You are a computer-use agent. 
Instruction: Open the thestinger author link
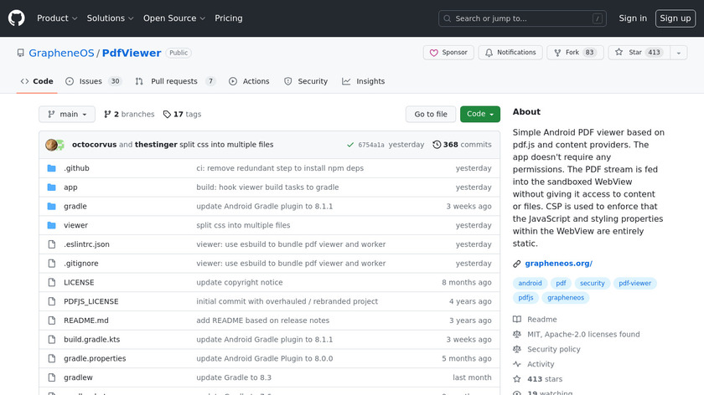coord(156,145)
